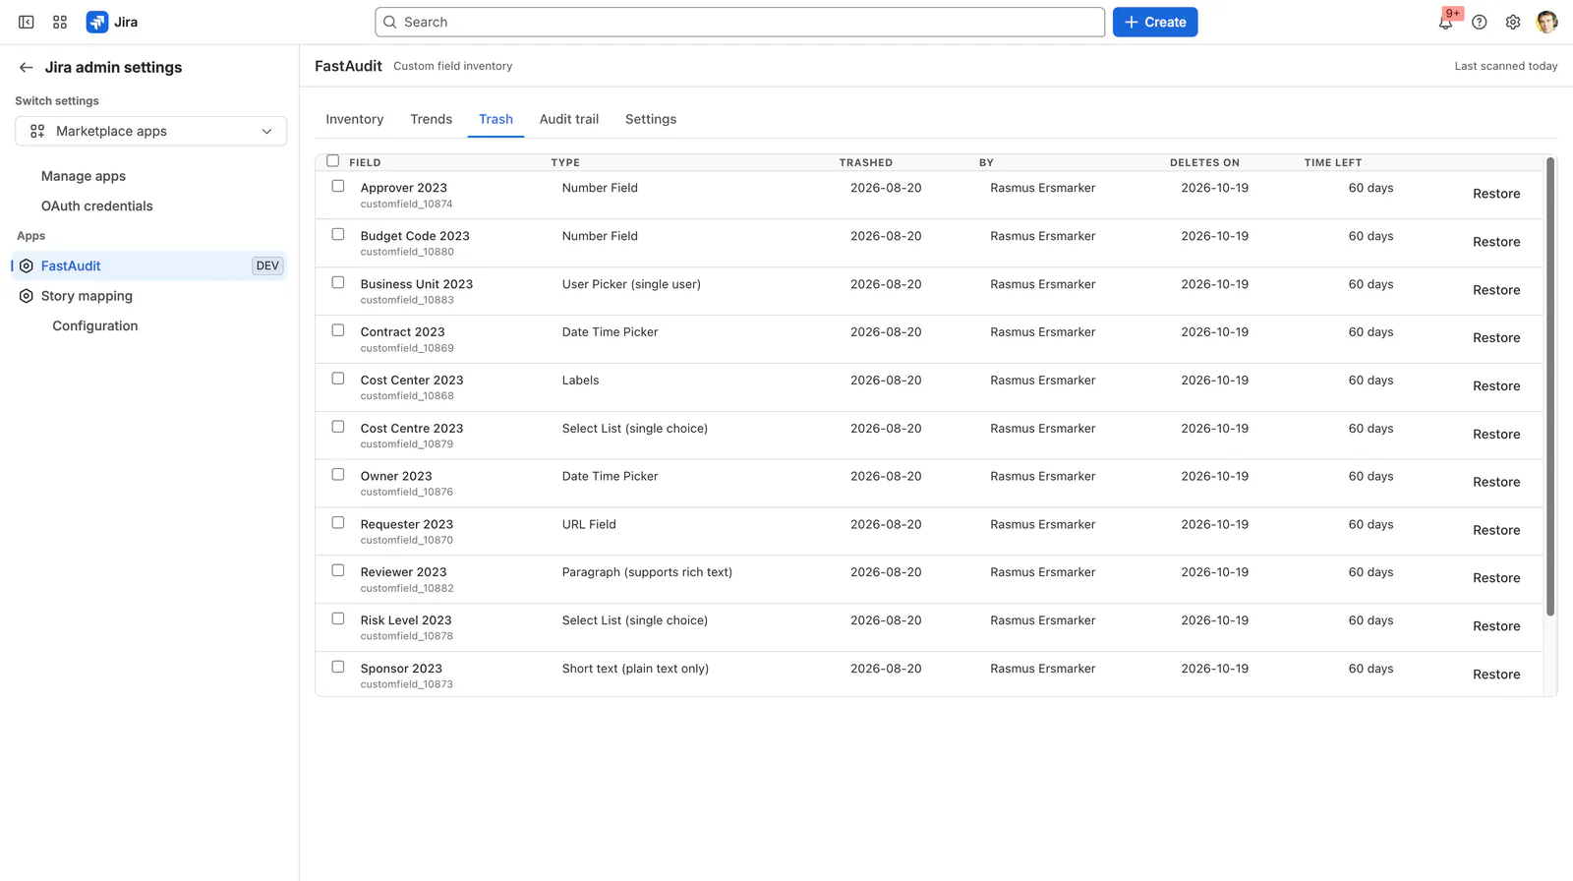Check the Contract 2023 row checkbox

click(x=338, y=330)
